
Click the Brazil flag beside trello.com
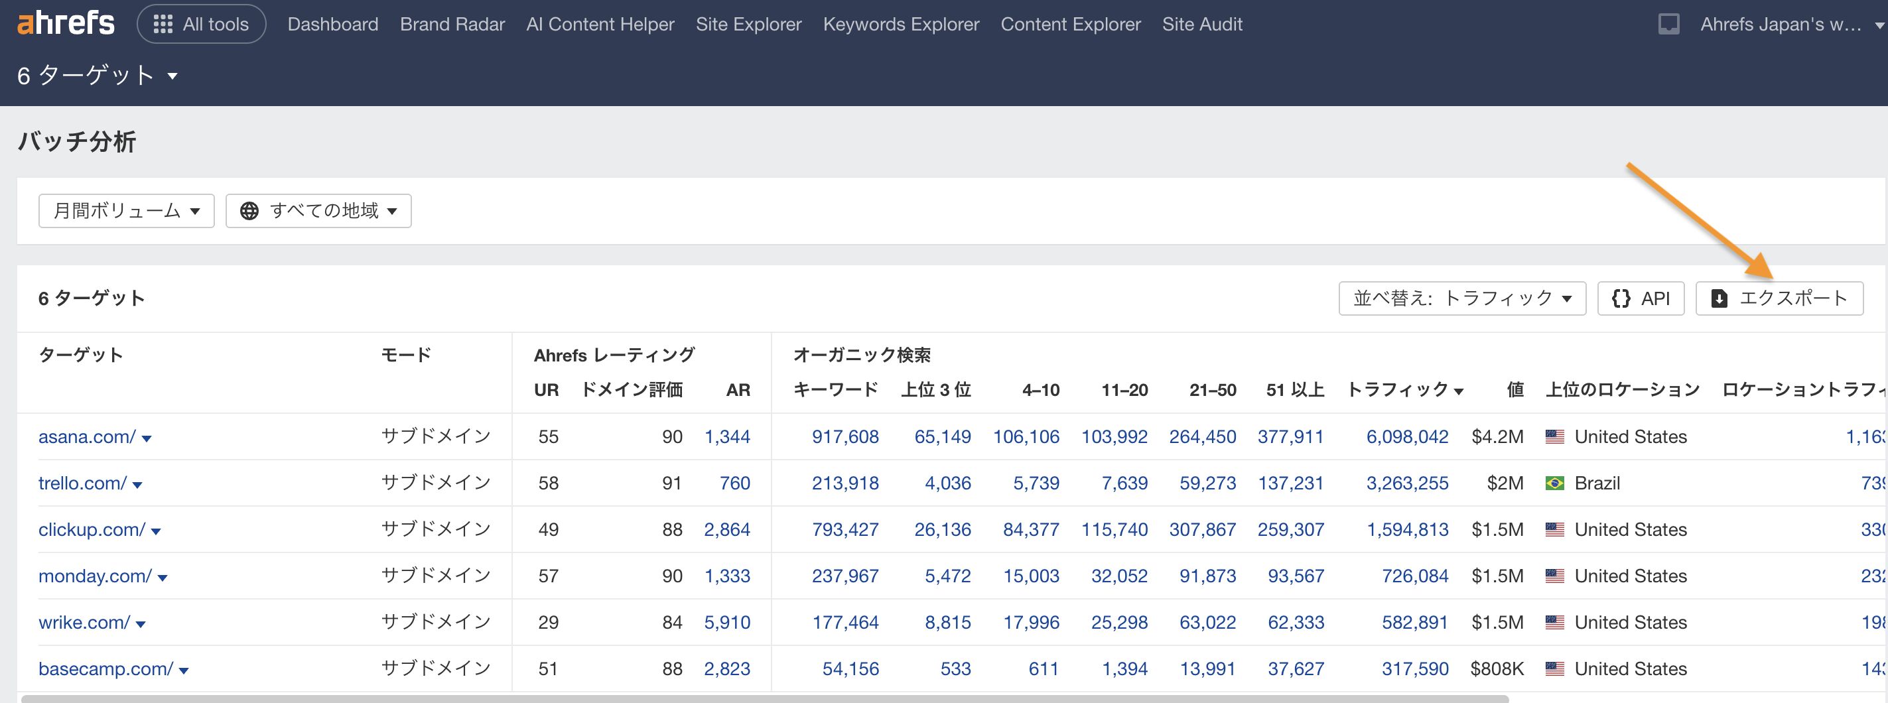1554,483
